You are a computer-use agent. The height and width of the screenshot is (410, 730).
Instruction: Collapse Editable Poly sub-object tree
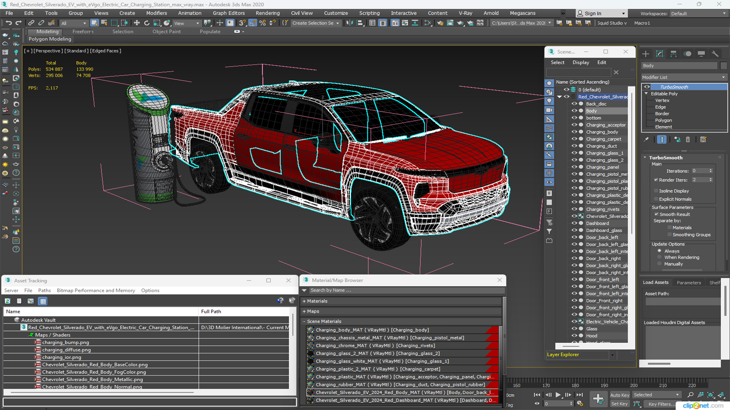click(x=646, y=93)
